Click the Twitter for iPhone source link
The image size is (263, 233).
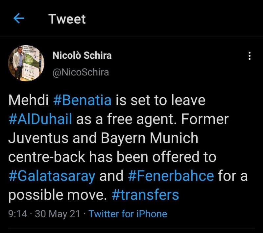pos(128,214)
